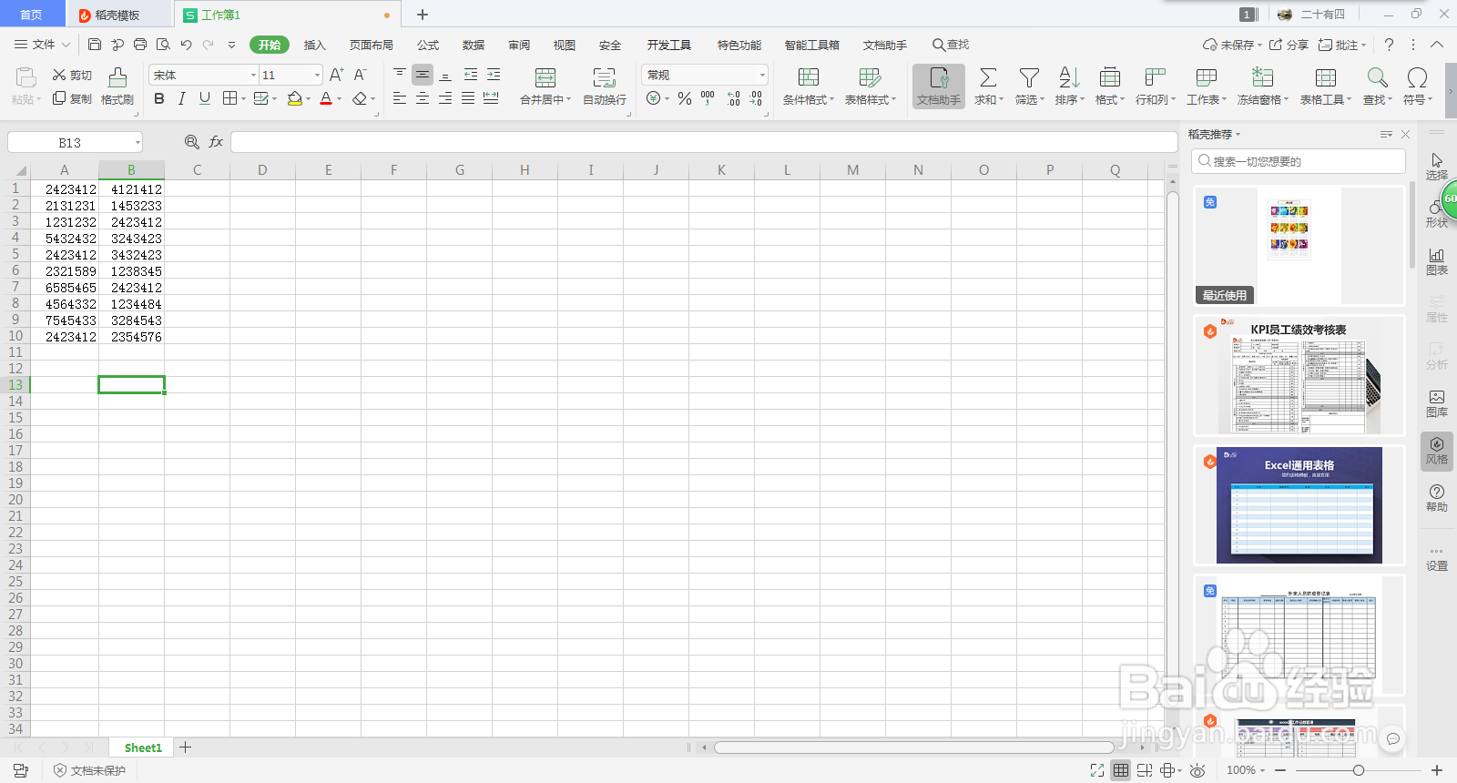The image size is (1457, 783).
Task: Expand the font color dropdown arrow
Action: point(339,98)
